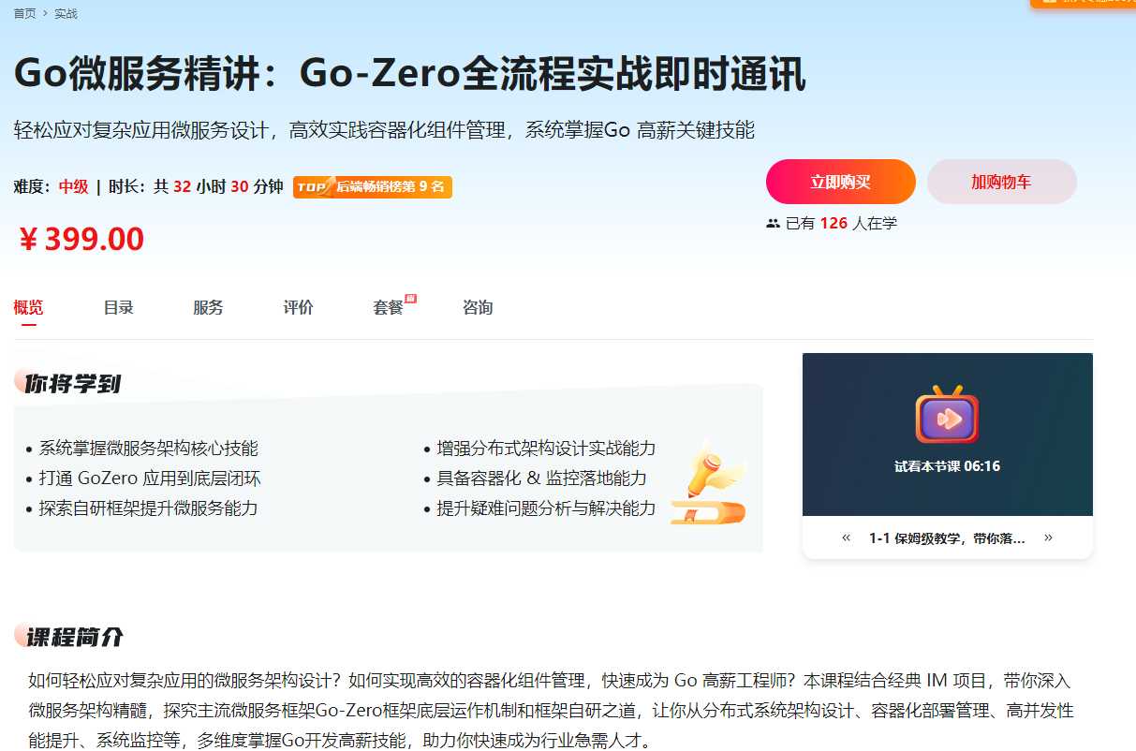Open the 实战 breadcrumb link
Screen dimensions: 1136x751
click(67, 13)
